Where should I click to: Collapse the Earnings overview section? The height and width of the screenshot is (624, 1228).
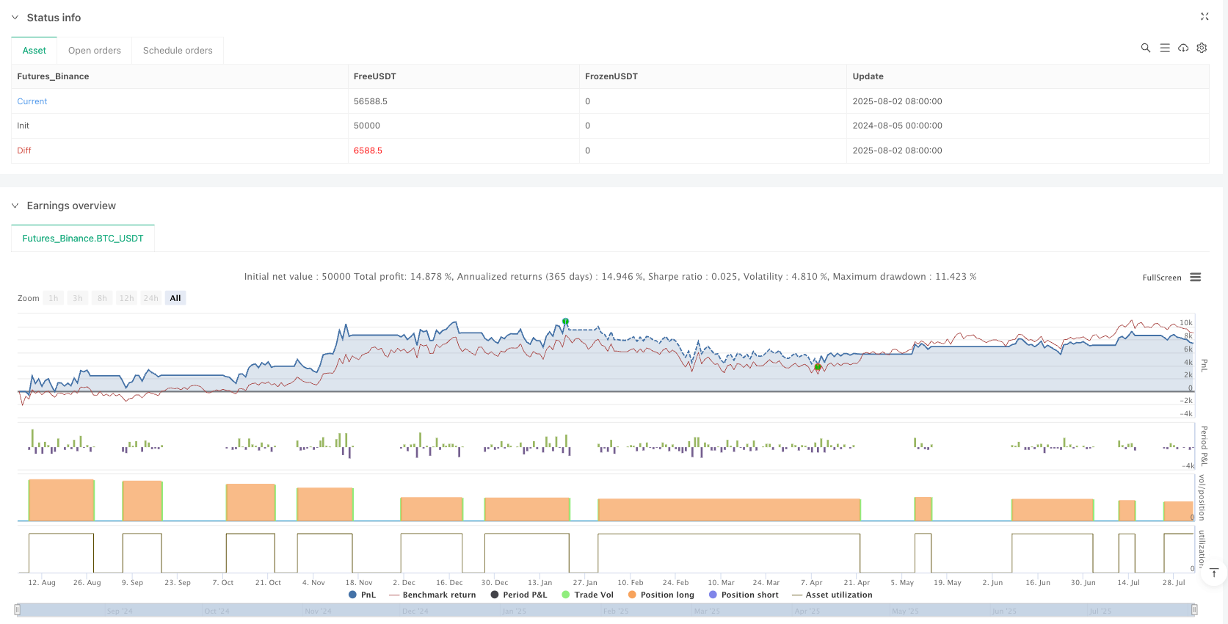pyautogui.click(x=15, y=206)
